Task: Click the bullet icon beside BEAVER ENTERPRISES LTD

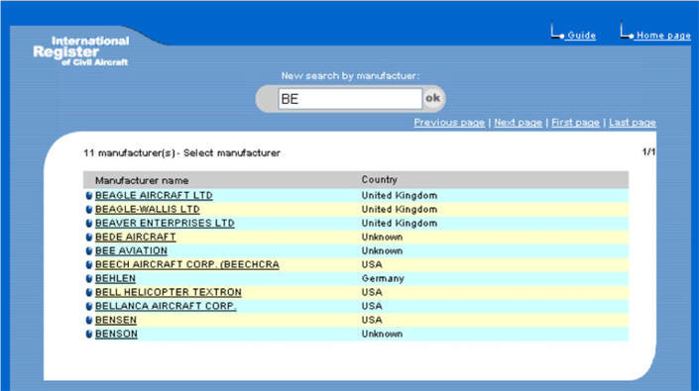Action: [88, 224]
